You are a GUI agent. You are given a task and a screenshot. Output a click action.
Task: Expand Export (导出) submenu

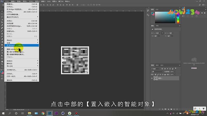22,40
